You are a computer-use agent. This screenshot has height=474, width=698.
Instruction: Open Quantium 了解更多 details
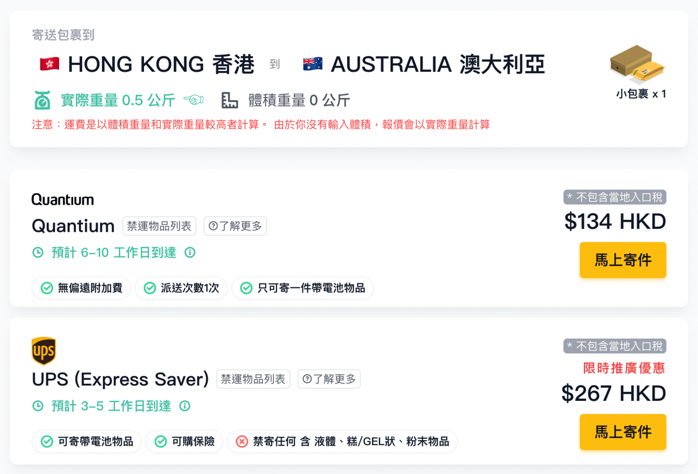(235, 226)
